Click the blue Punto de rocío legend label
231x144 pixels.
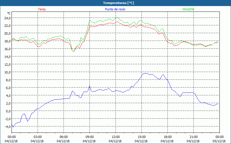pyautogui.click(x=115, y=9)
